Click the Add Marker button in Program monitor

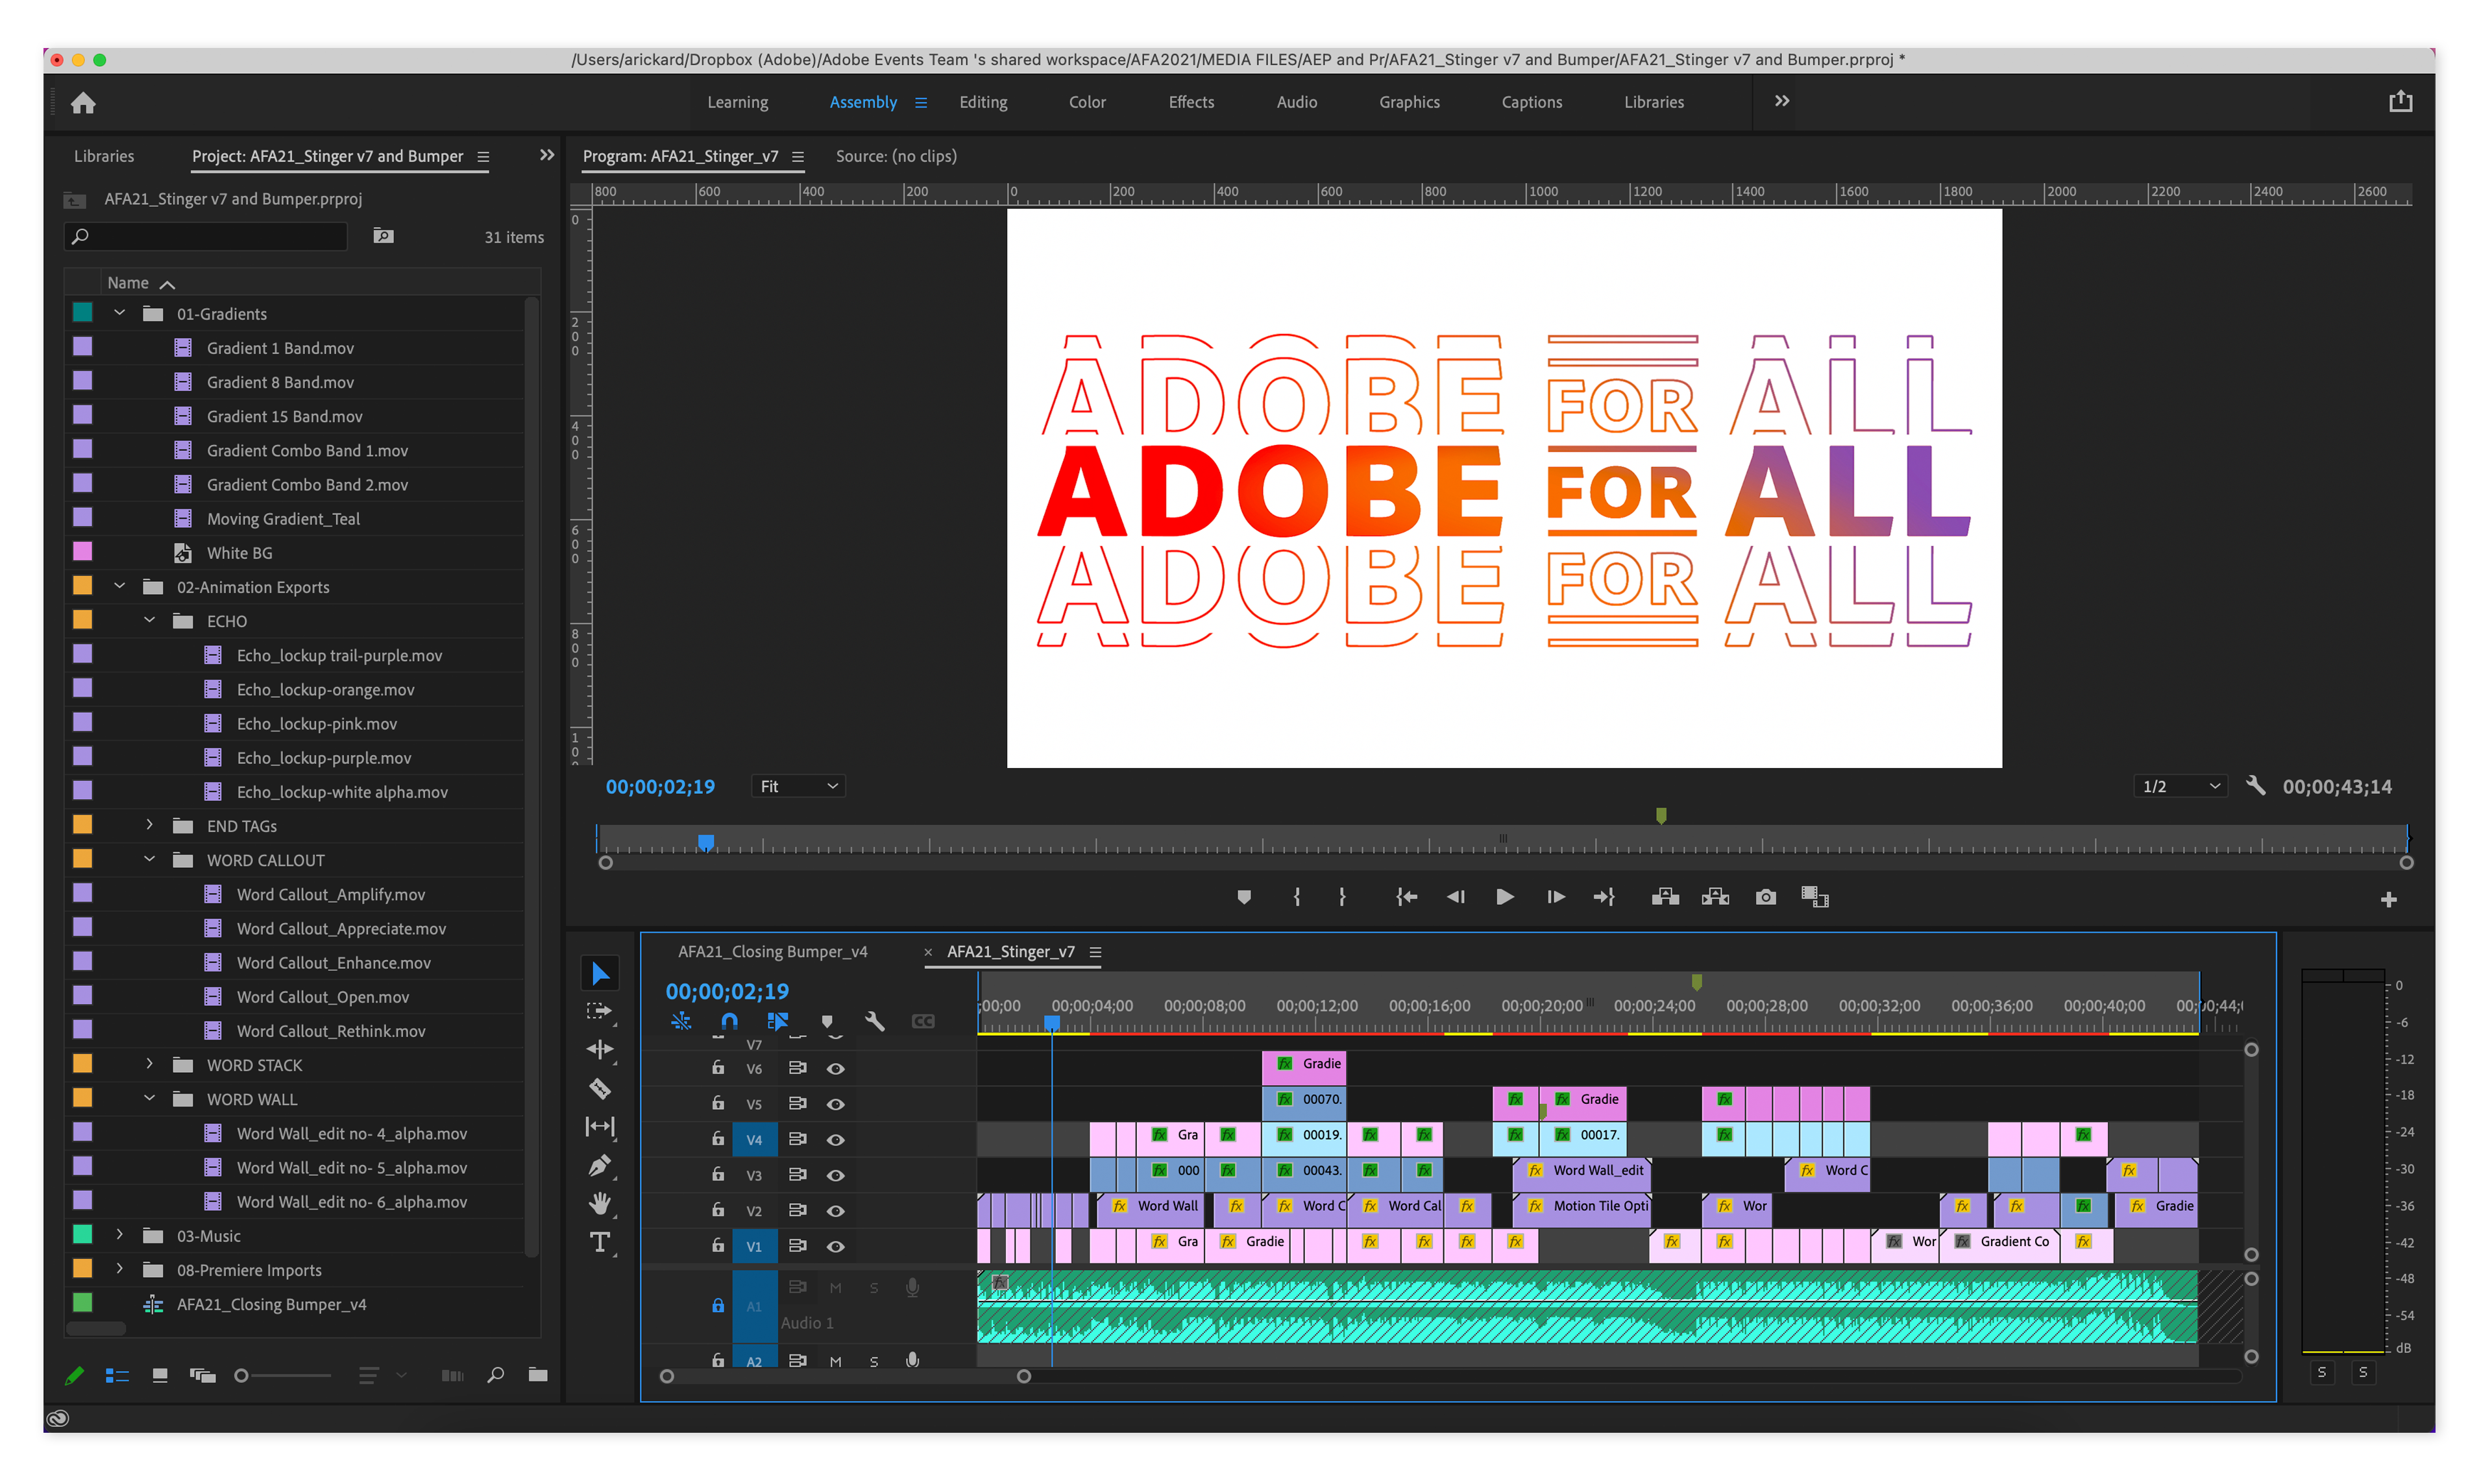(1243, 898)
